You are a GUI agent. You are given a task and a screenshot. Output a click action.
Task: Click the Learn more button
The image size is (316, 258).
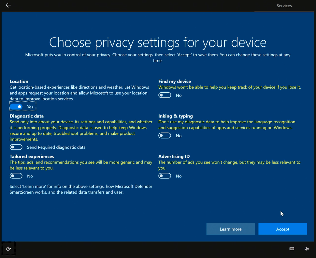[x=231, y=229]
